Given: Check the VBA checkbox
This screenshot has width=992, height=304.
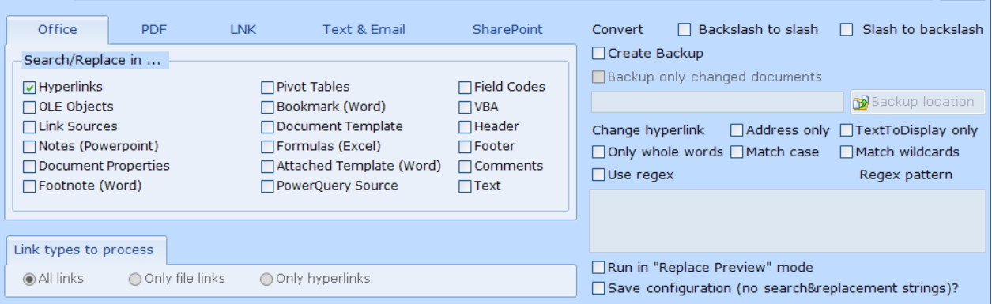Looking at the screenshot, I should 465,107.
